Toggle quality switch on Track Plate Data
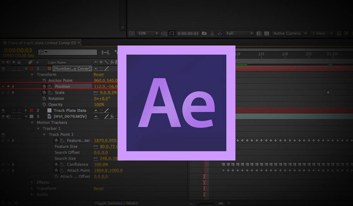353x206 pixels. coord(107,110)
